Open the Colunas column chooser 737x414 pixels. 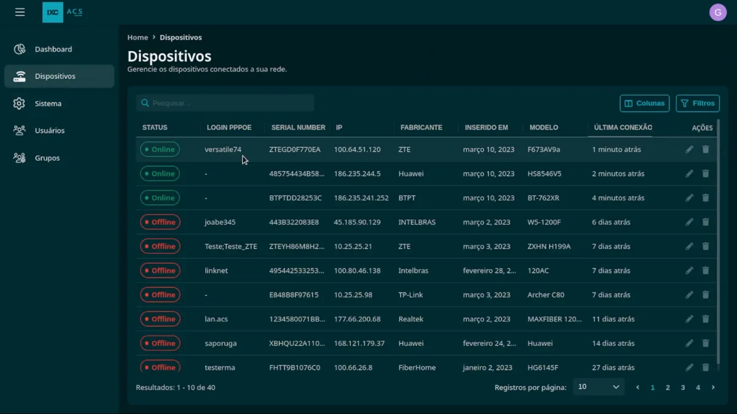pos(644,104)
